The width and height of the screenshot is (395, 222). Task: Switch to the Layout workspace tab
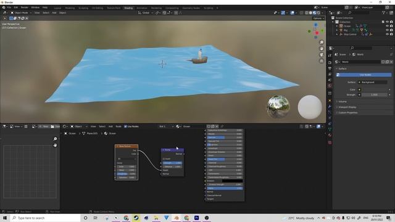coord(57,8)
